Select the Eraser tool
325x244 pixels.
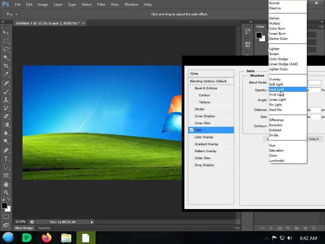(6, 116)
